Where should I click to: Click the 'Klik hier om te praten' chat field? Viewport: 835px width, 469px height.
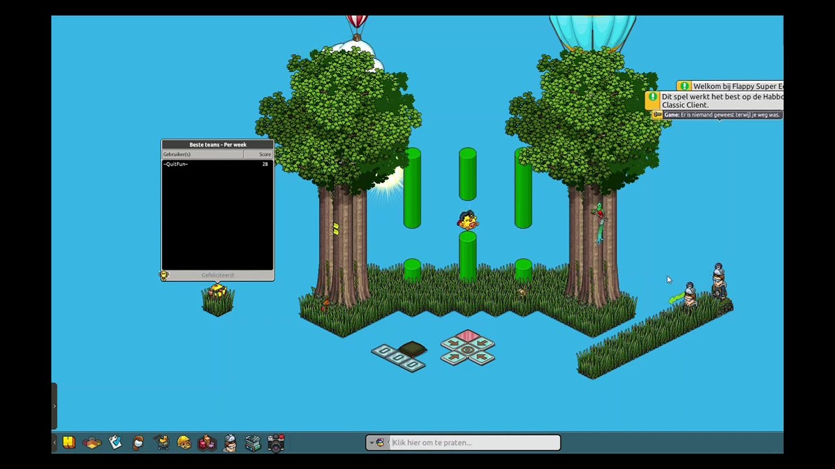[x=474, y=443]
